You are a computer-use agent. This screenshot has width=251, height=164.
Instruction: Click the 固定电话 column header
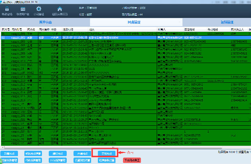coord(189,29)
